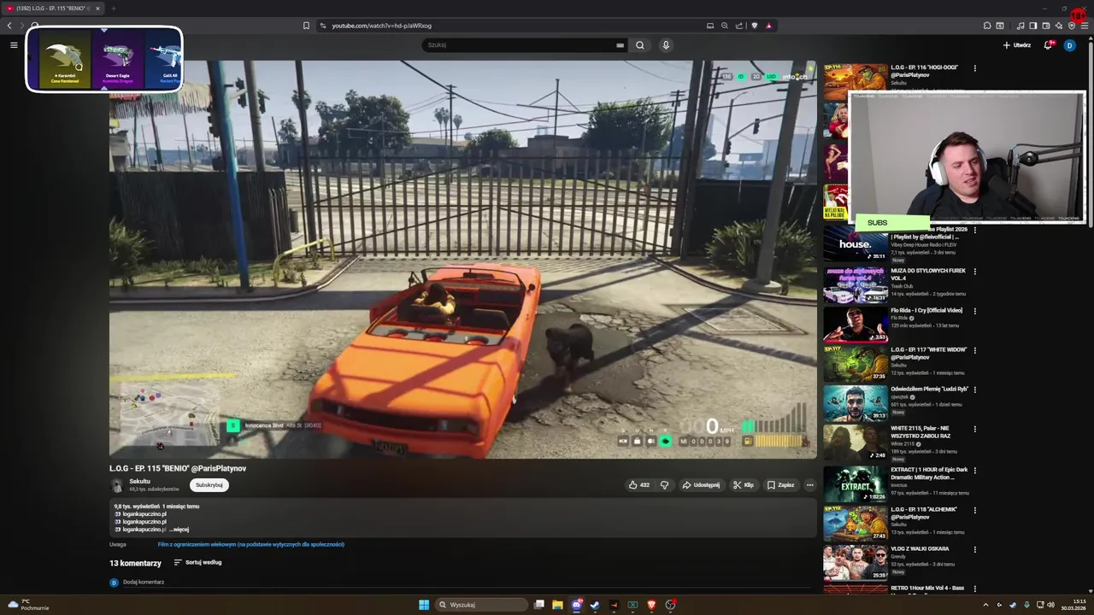Open options menu for 'EP. 117 WHITE WIDOW'
This screenshot has height=615, width=1094.
click(975, 350)
